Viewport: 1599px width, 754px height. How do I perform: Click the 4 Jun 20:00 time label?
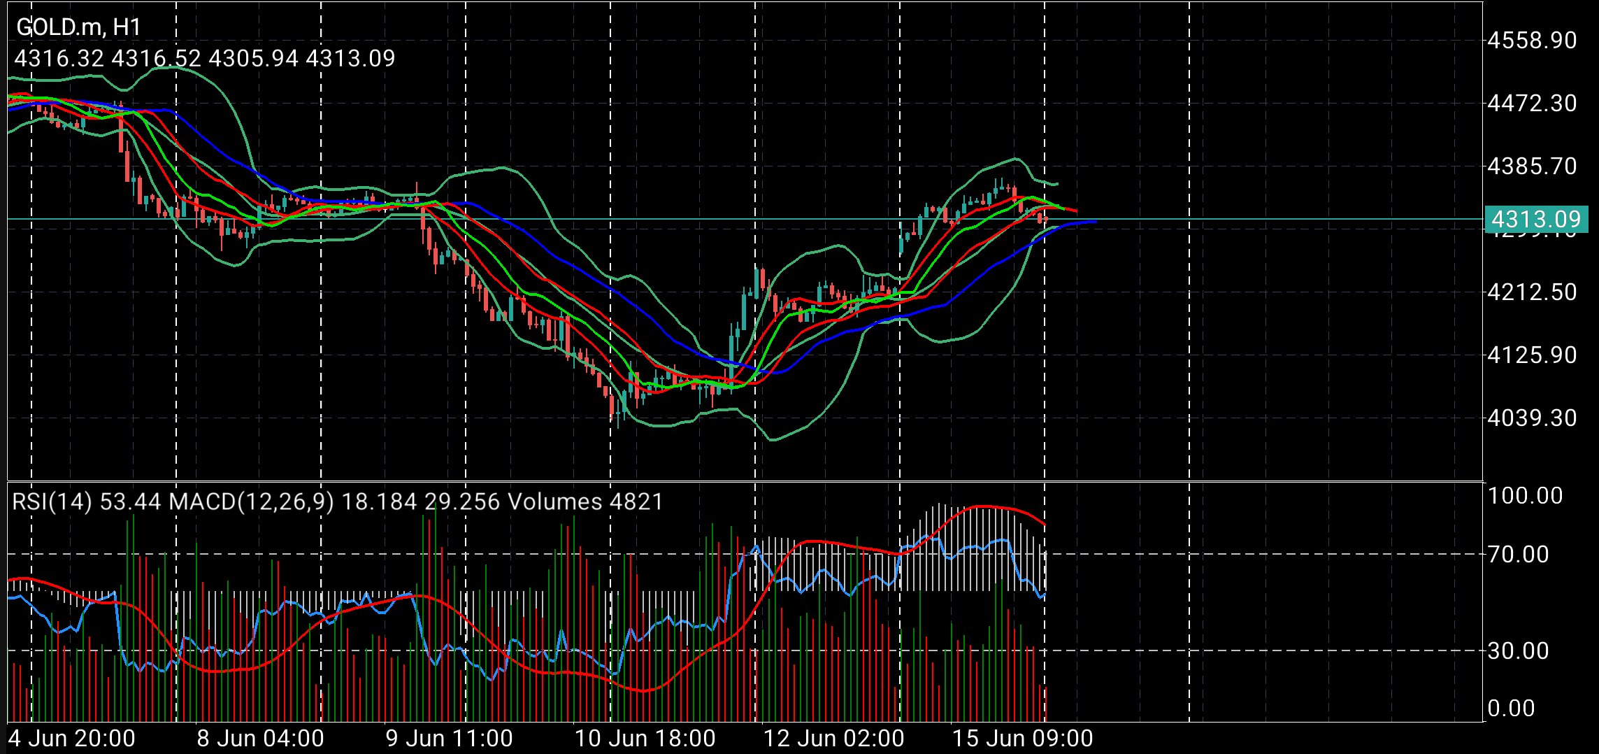71,739
